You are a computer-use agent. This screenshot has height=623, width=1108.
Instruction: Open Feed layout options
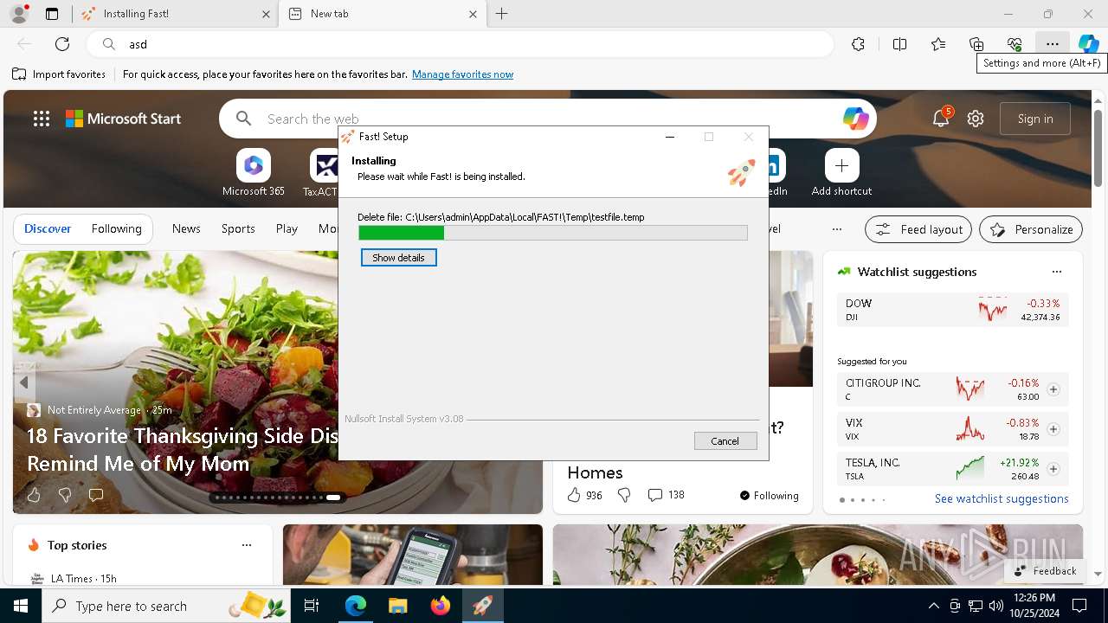[918, 229]
